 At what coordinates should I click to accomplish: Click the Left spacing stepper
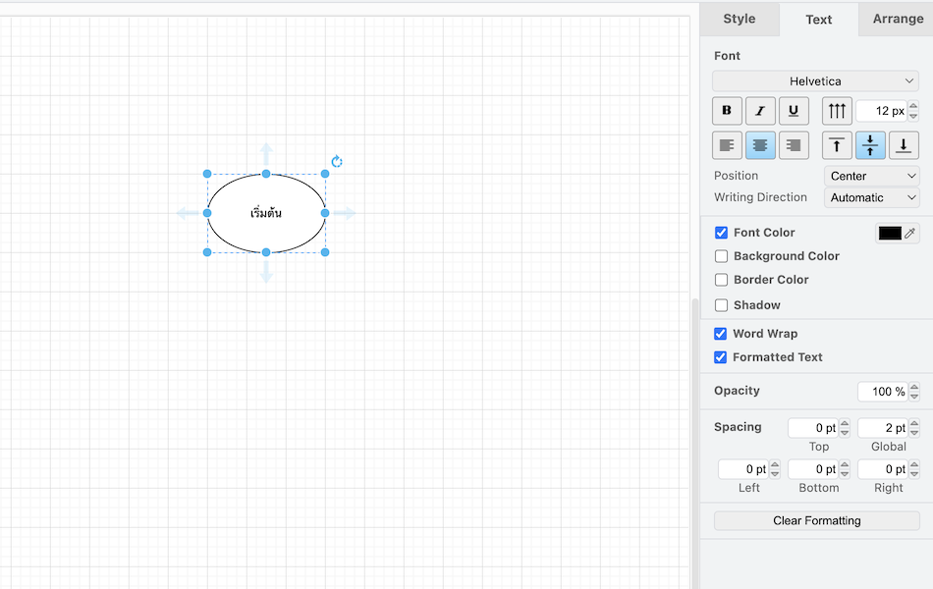point(775,469)
